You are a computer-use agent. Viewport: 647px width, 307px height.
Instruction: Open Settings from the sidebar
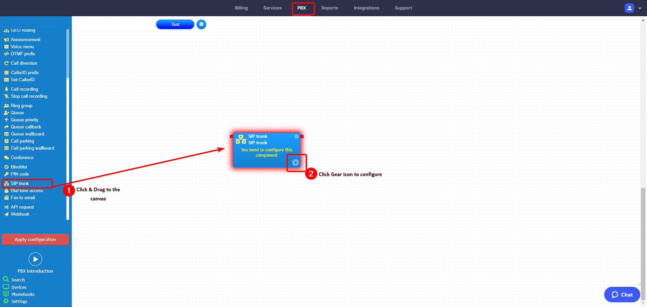[19, 301]
